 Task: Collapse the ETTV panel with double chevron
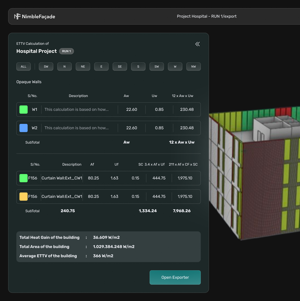(x=197, y=44)
